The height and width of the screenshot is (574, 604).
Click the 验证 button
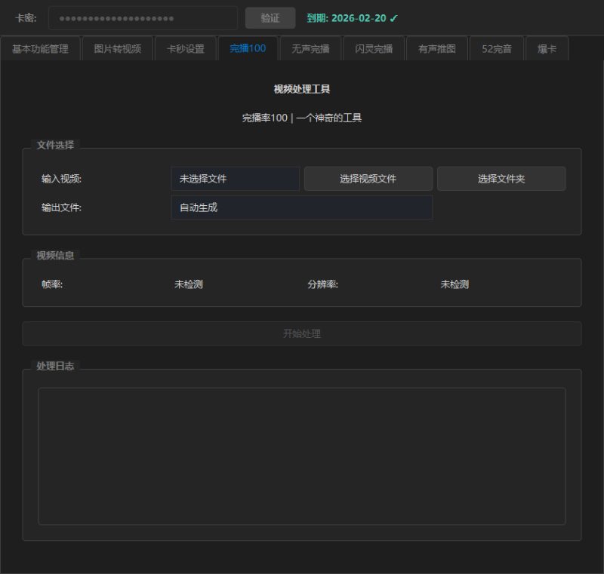[x=270, y=18]
